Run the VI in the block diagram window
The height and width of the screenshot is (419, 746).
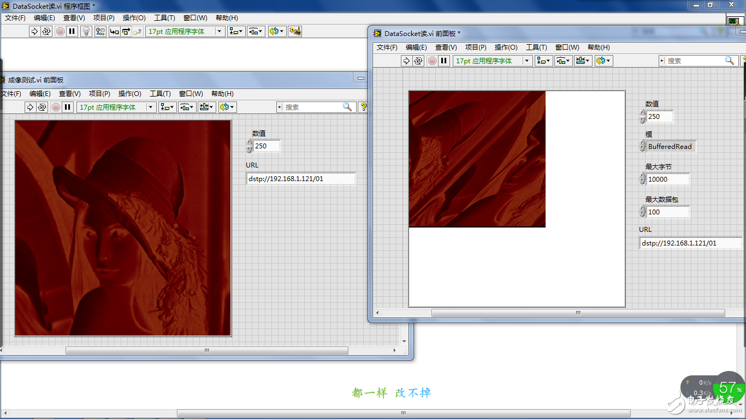coord(34,32)
